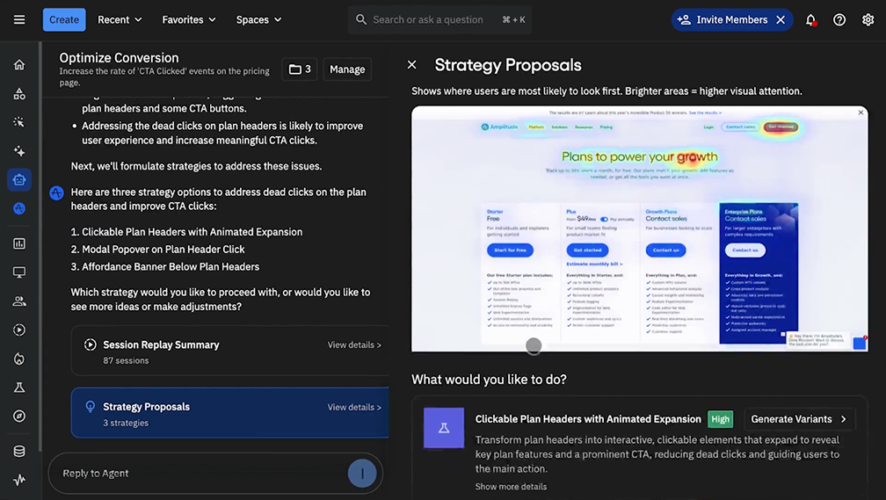Open the users icon in sidebar

19,301
